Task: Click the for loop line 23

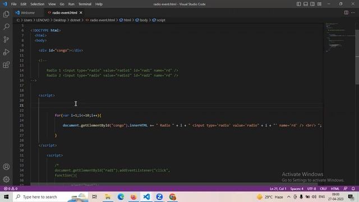Action: point(78,115)
